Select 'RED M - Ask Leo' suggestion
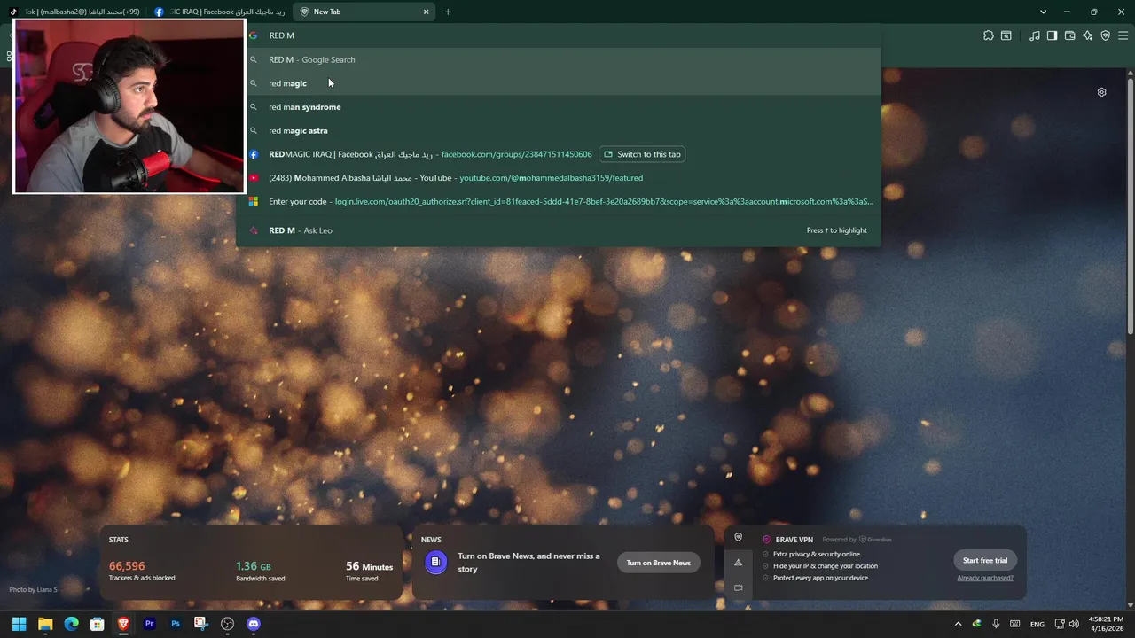 coord(559,230)
